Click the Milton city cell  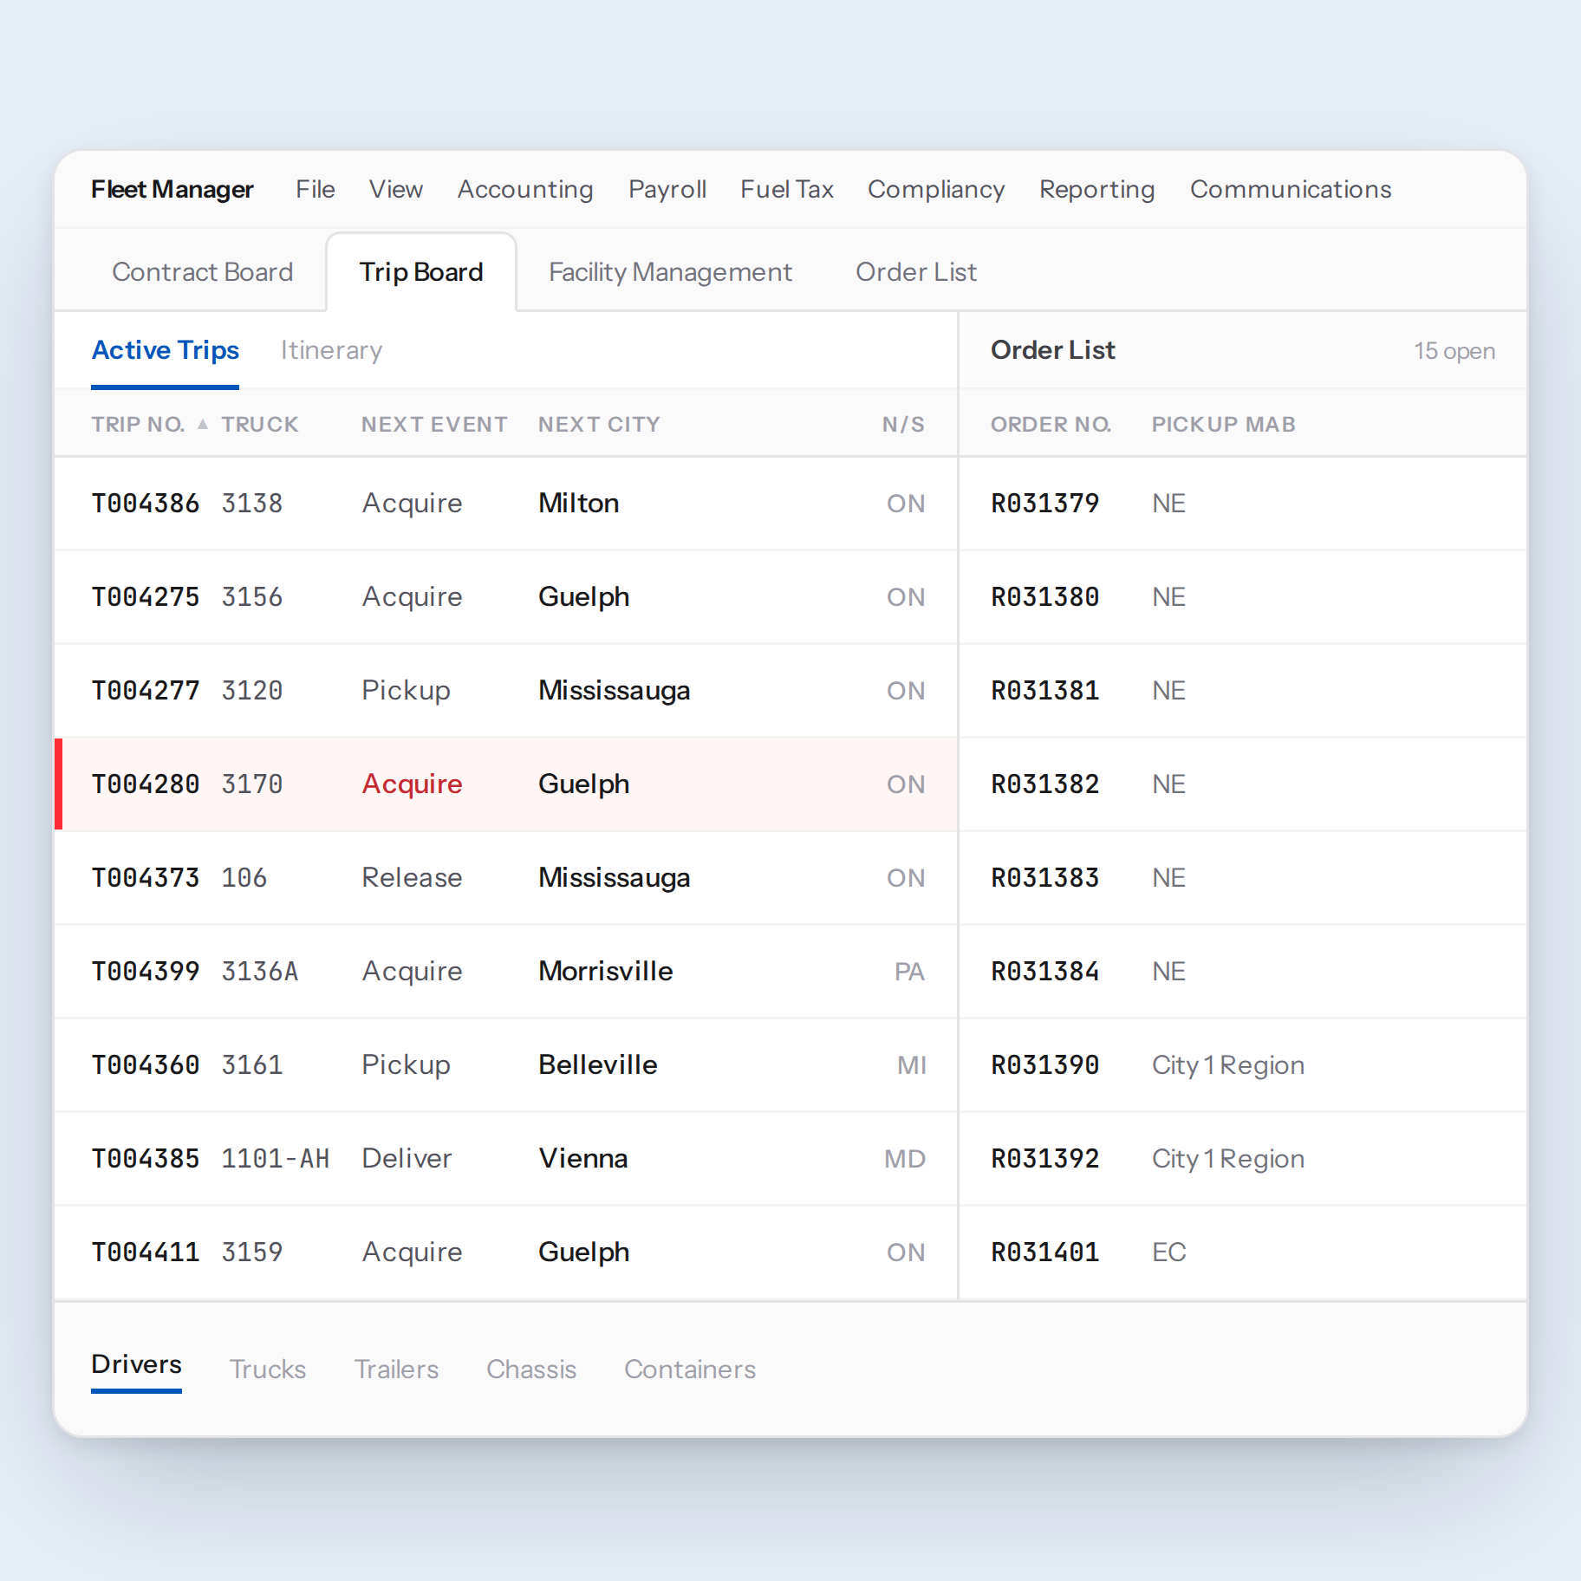578,504
